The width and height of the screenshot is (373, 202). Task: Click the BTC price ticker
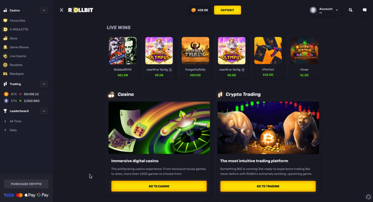coord(21,94)
